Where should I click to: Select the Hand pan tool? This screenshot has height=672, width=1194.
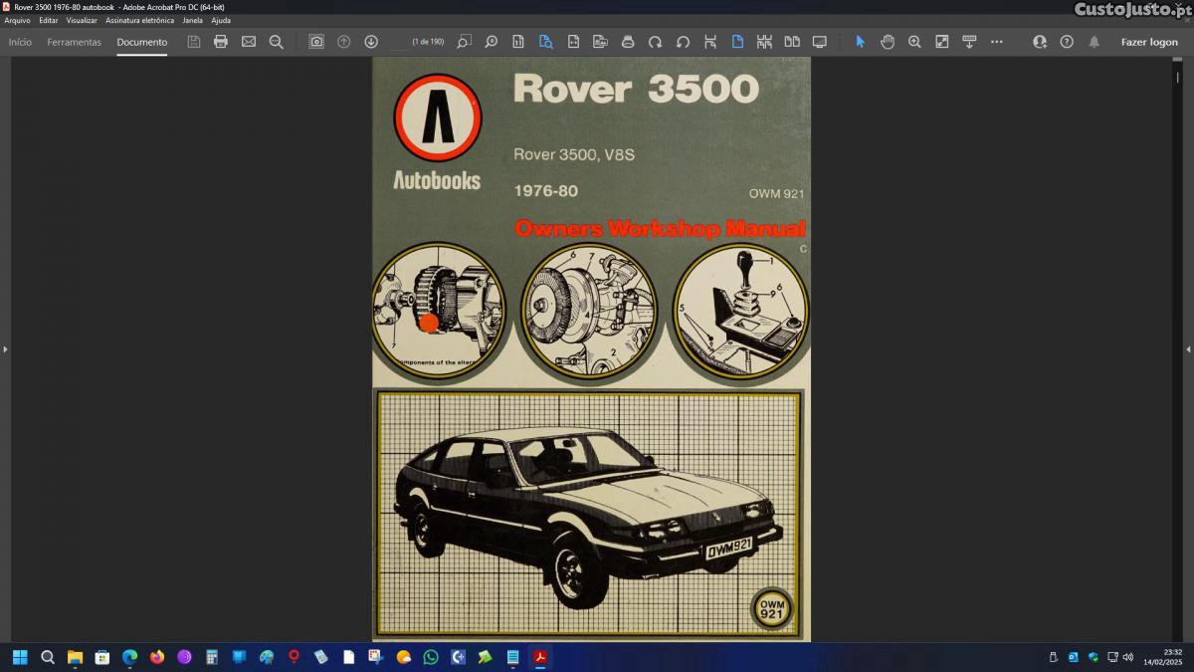click(x=887, y=42)
